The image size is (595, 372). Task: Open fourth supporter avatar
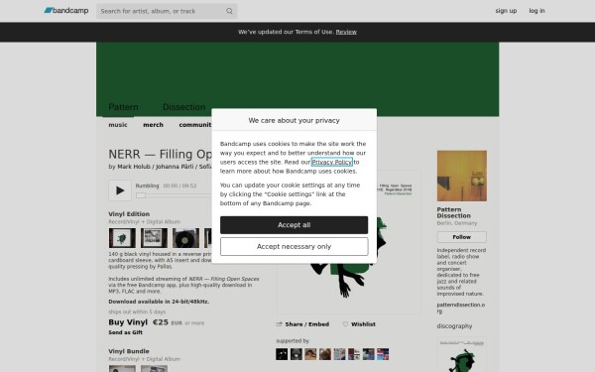point(325,354)
